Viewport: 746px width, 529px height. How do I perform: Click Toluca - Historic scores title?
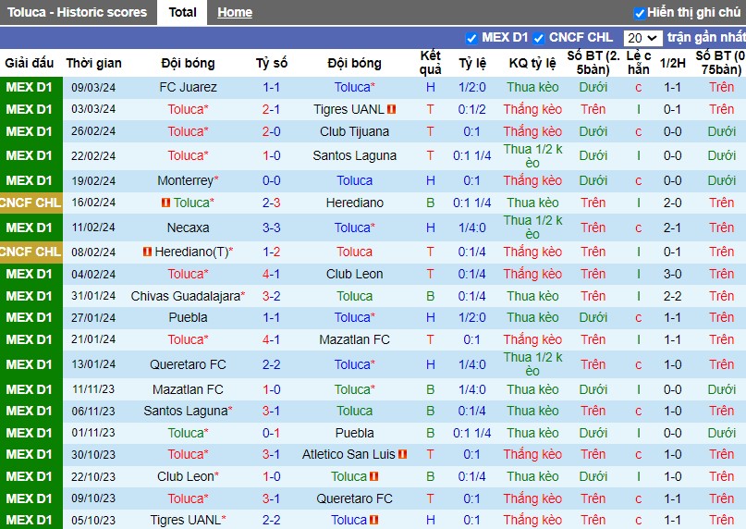tap(77, 12)
